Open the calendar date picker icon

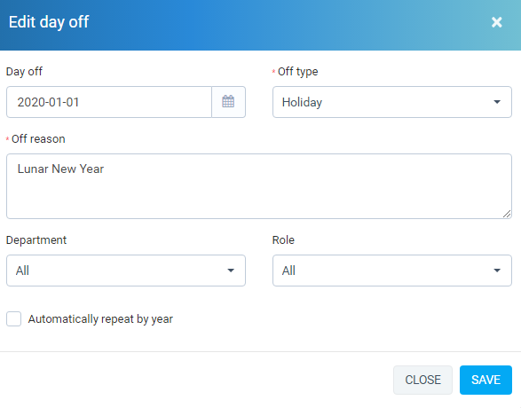pyautogui.click(x=228, y=102)
